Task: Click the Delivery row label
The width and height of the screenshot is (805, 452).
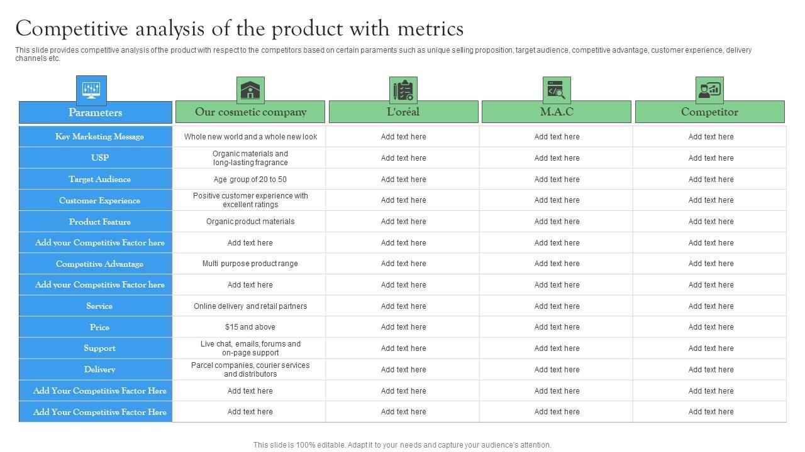Action: pyautogui.click(x=99, y=369)
